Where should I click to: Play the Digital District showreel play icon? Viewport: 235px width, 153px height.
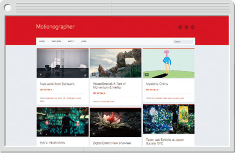pos(94,134)
